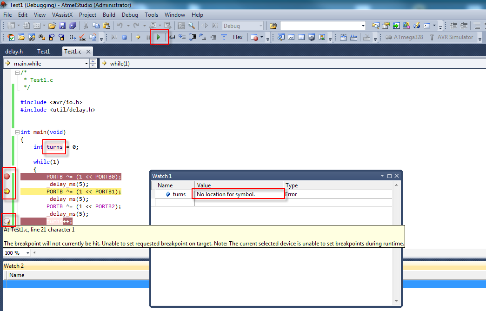Click the VAssistX tomato checklist icon

(x=11, y=38)
